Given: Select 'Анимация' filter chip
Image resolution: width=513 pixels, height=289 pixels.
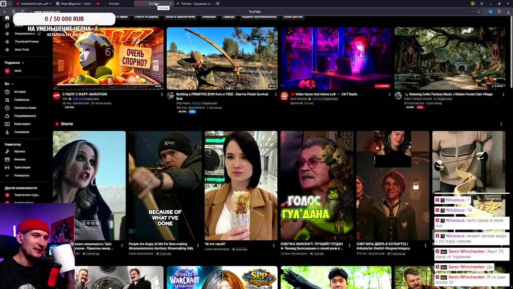Looking at the screenshot, I should [209, 17].
